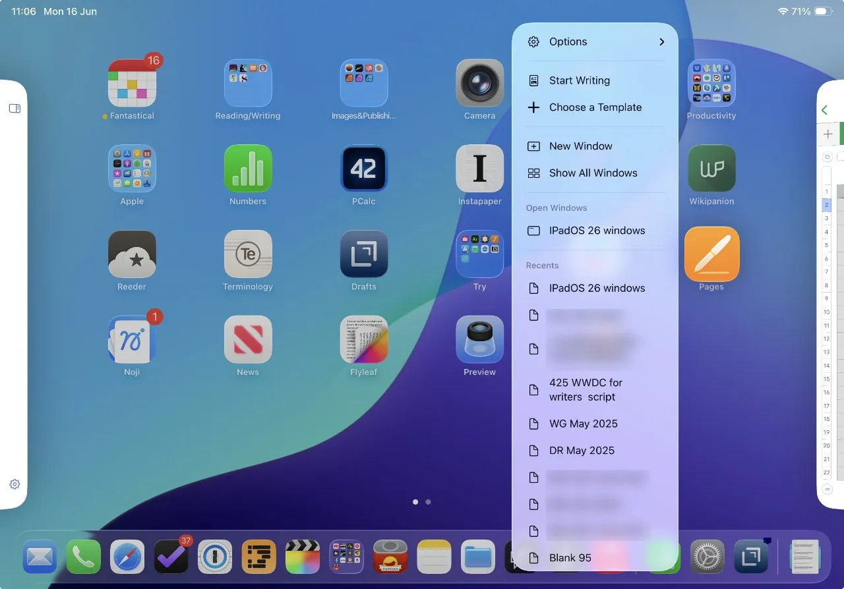844x589 pixels.
Task: Switch to the second home screen page dot
Action: [428, 502]
